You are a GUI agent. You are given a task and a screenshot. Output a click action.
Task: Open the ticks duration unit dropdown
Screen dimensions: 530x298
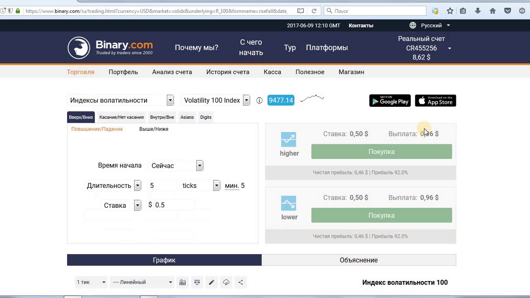pos(200,185)
